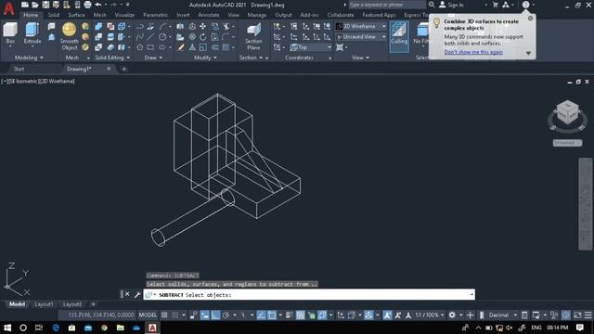594x334 pixels.
Task: Click the Don't show me this again link
Action: (473, 52)
